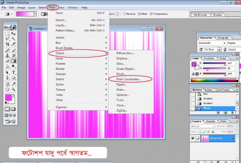Image resolution: width=241 pixels, height=163 pixels.
Task: Hide the Background layer eye icon
Action: click(x=192, y=138)
